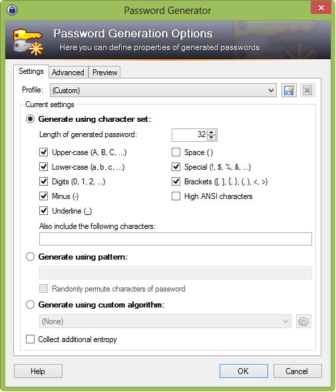Click the disabled Randomly permute characters checkbox
The width and height of the screenshot is (336, 392).
43,288
